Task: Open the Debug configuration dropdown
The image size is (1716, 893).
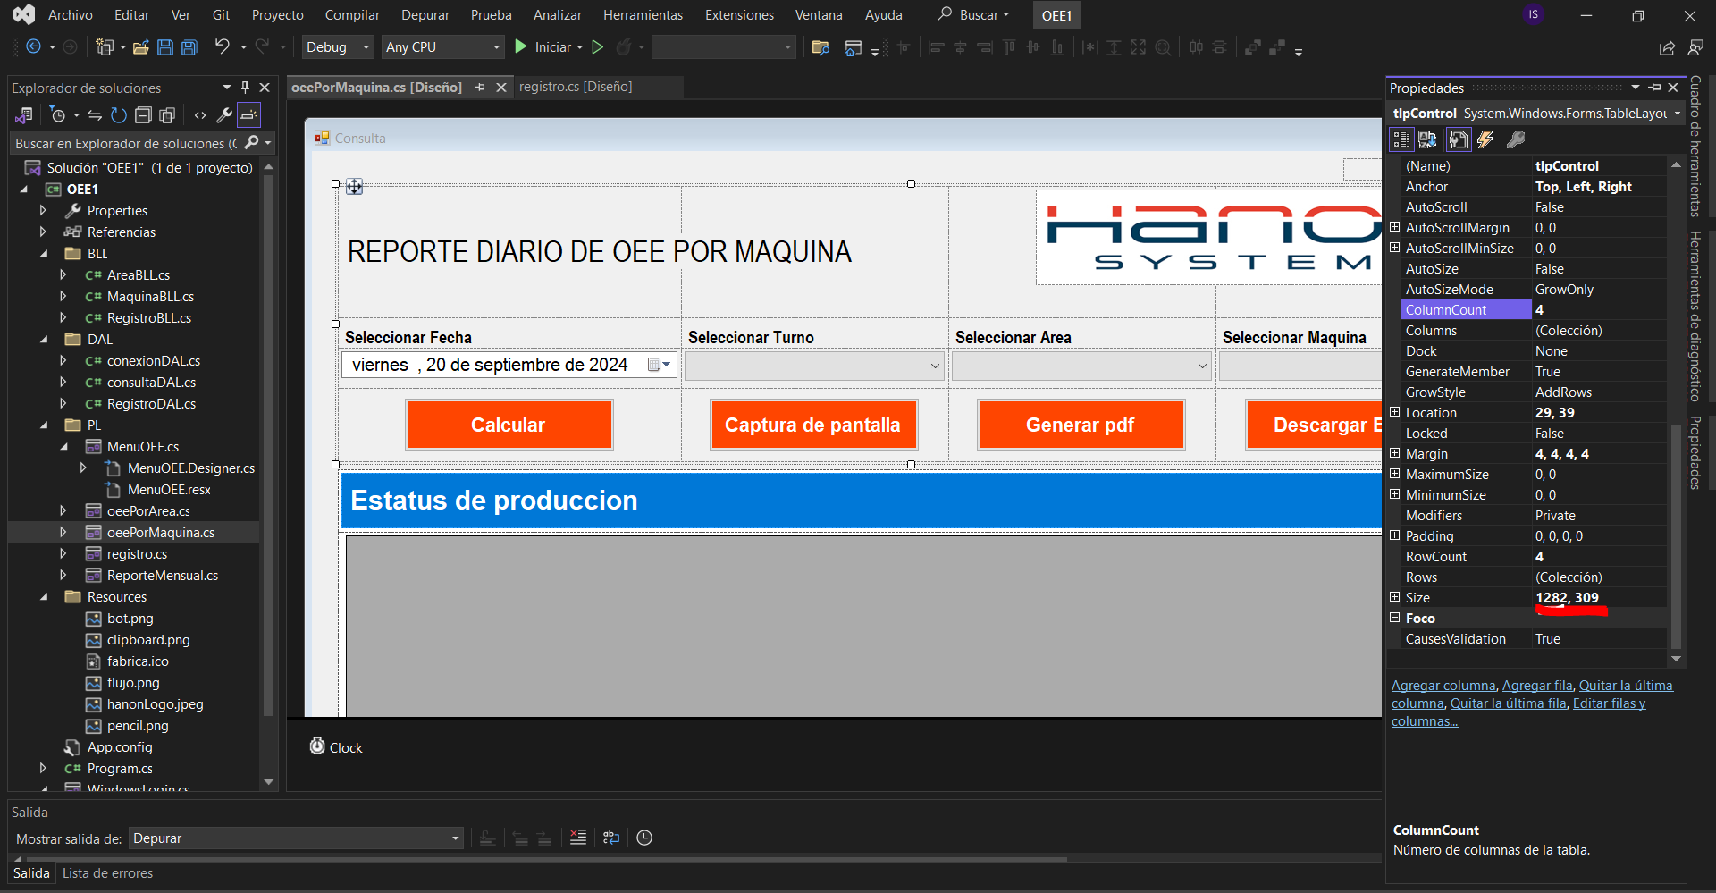Action: [x=338, y=46]
